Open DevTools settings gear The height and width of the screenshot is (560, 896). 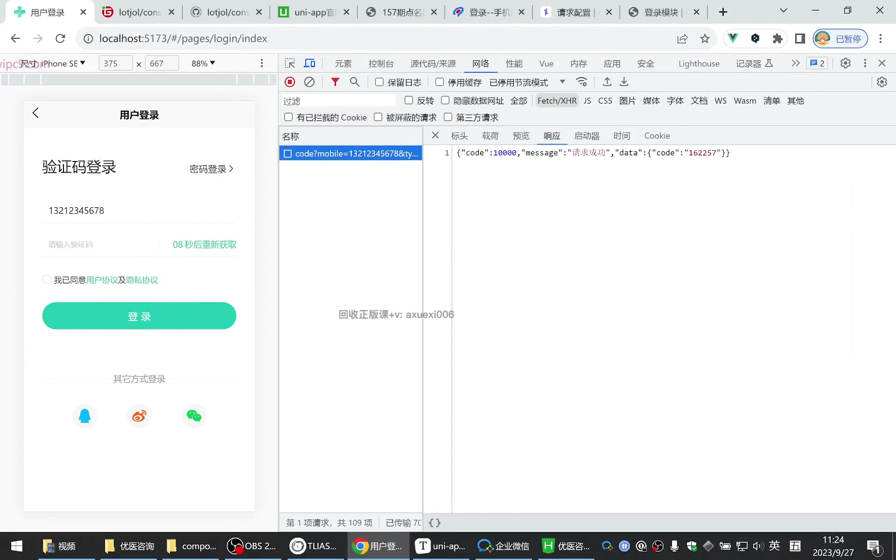[x=845, y=63]
